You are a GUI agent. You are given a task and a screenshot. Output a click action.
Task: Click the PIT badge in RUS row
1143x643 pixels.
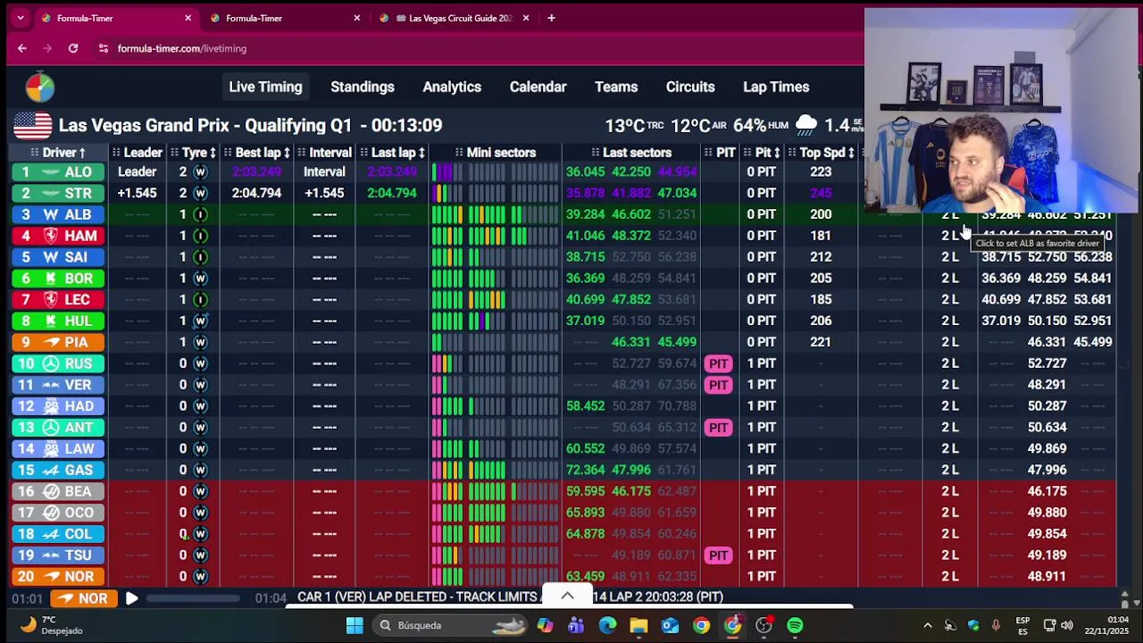(x=719, y=363)
